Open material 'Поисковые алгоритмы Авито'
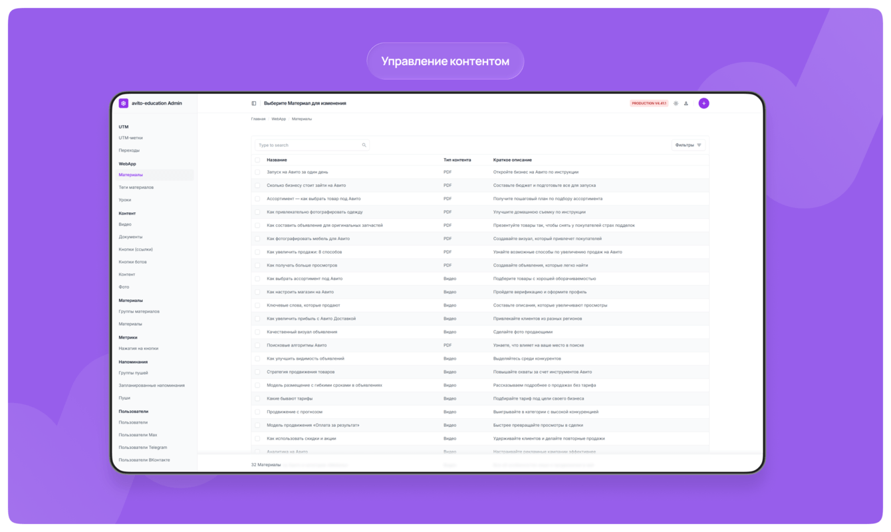The width and height of the screenshot is (891, 532). 297,345
